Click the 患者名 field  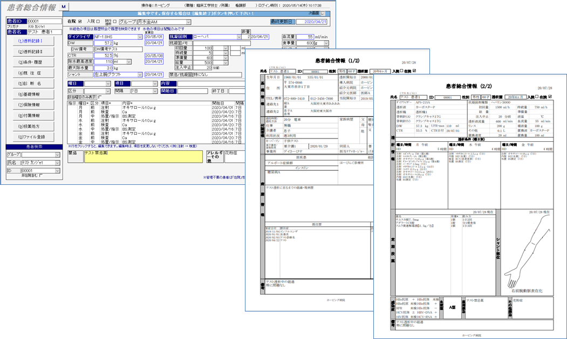44,32
